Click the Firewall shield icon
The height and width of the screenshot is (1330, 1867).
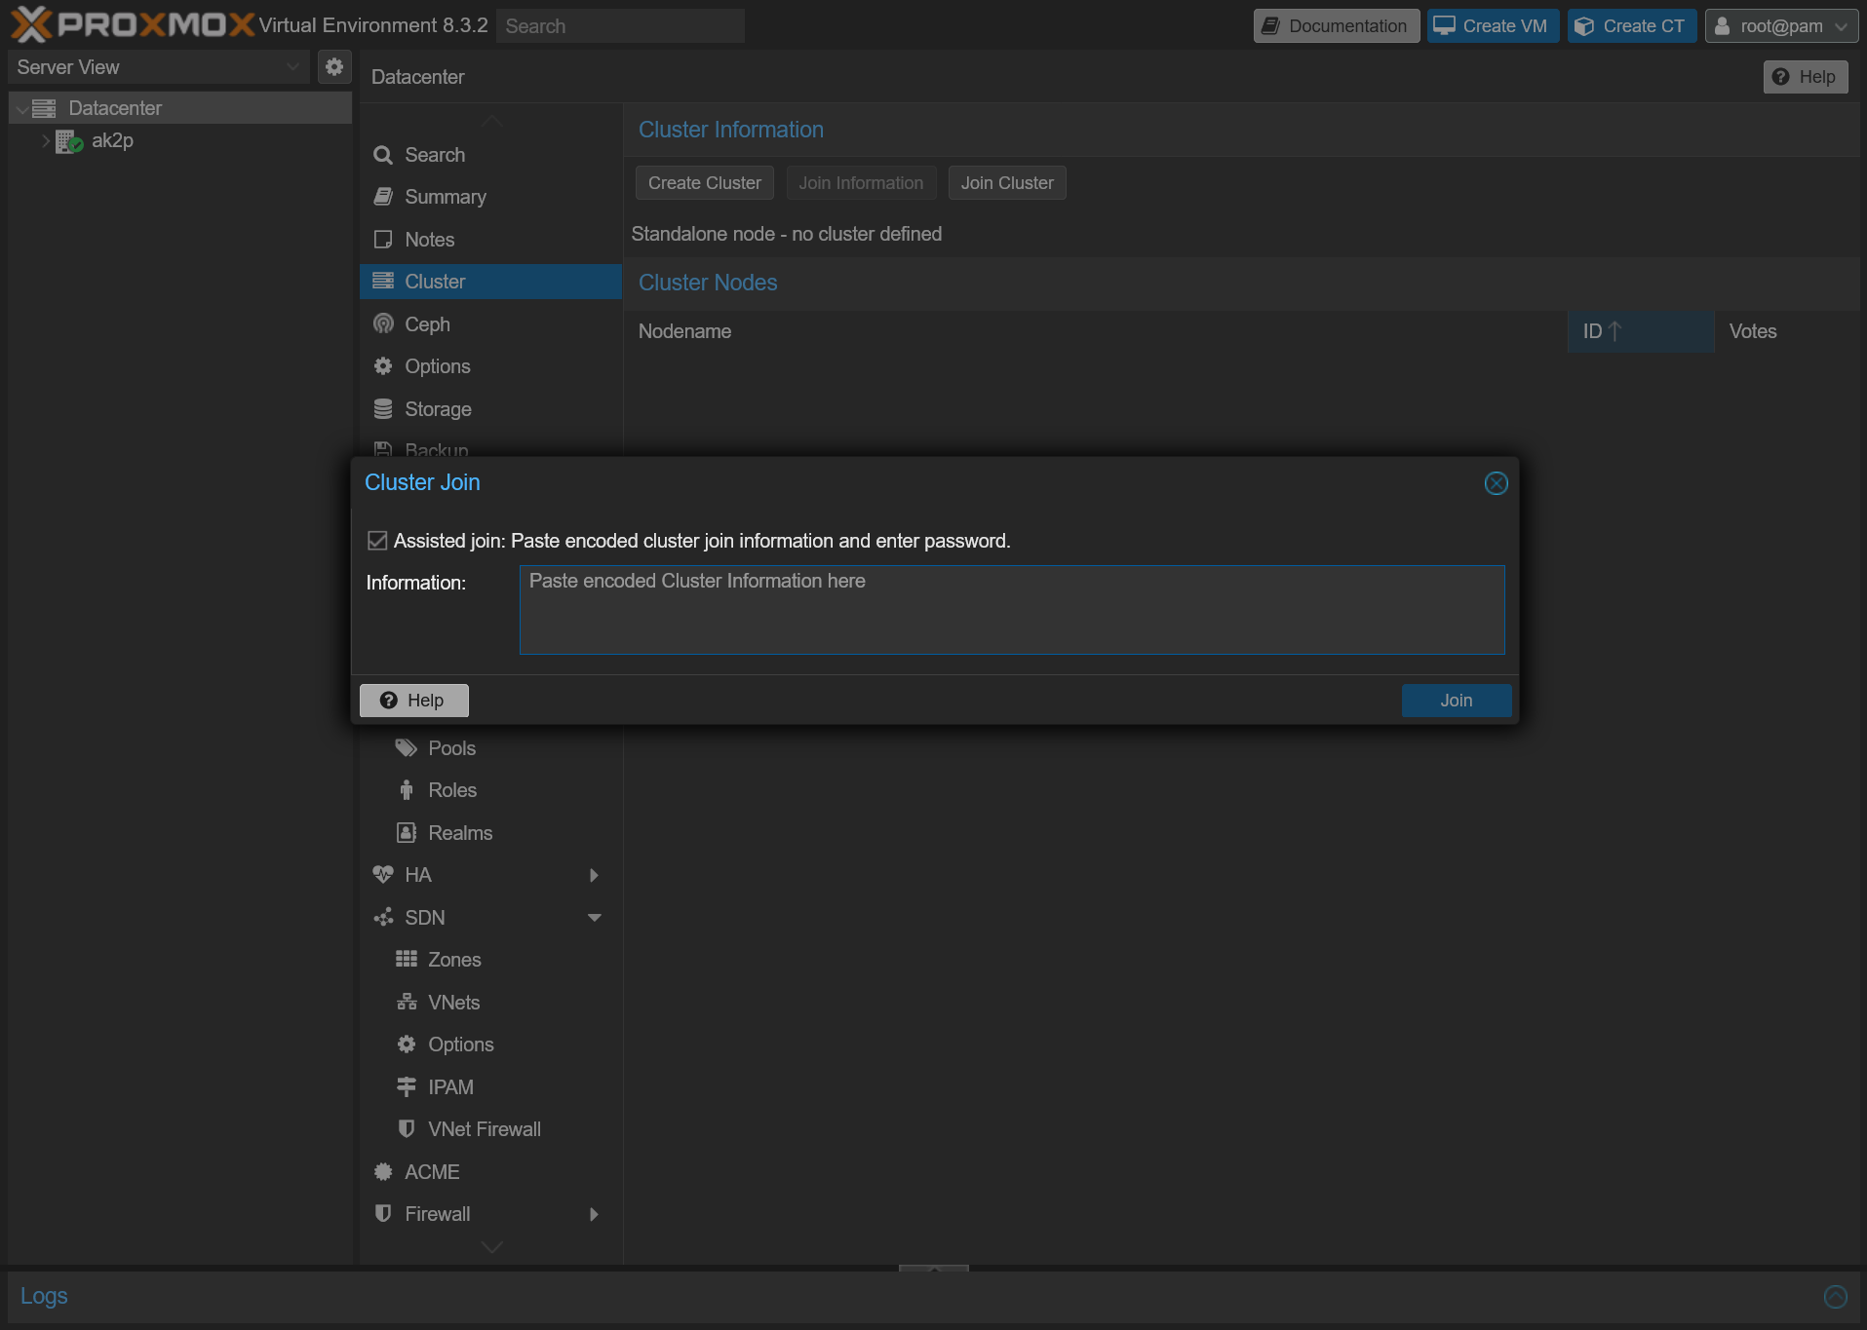(x=383, y=1214)
